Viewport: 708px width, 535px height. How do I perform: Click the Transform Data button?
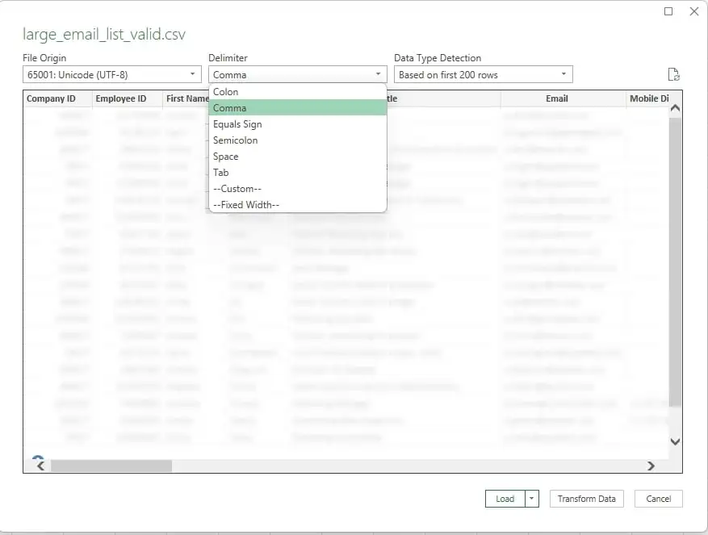(586, 499)
